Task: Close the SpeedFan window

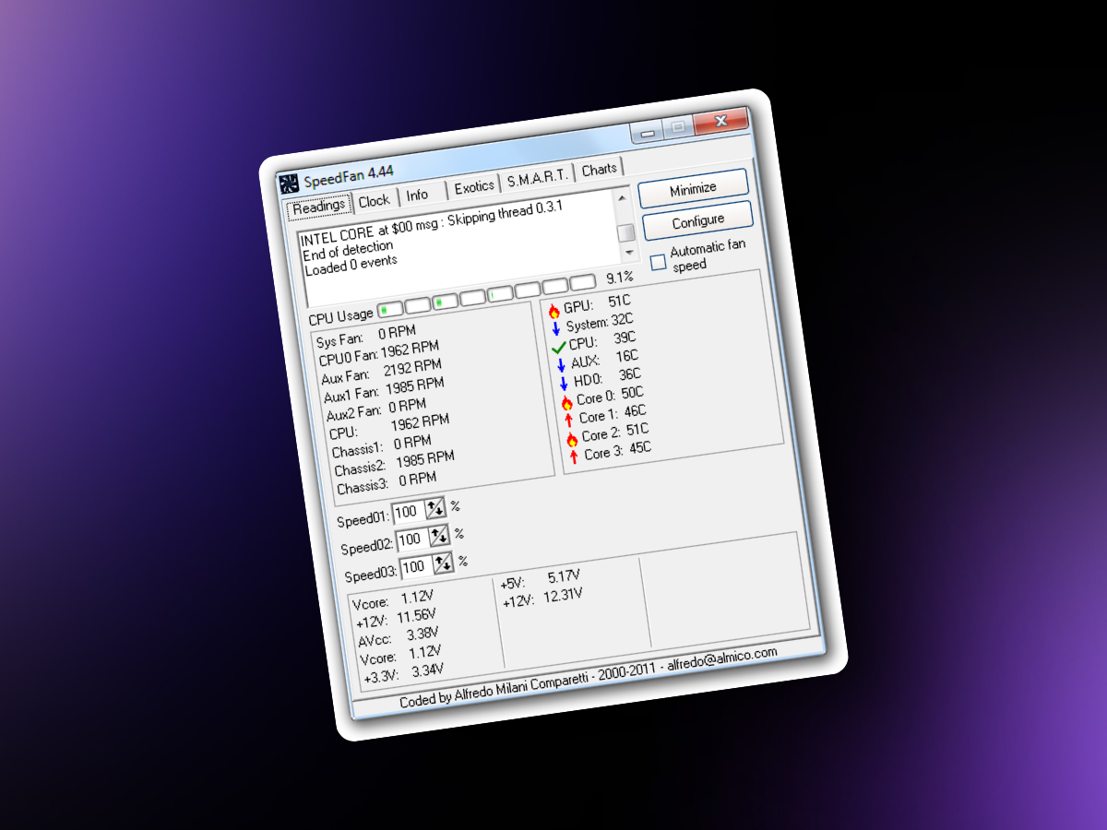Action: (720, 121)
